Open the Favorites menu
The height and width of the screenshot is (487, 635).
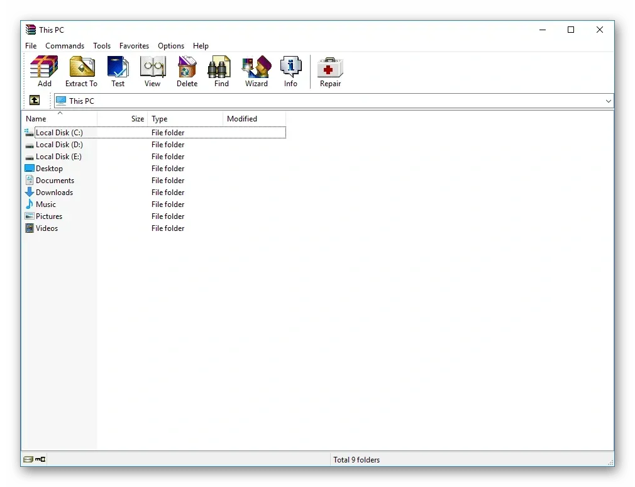(134, 46)
